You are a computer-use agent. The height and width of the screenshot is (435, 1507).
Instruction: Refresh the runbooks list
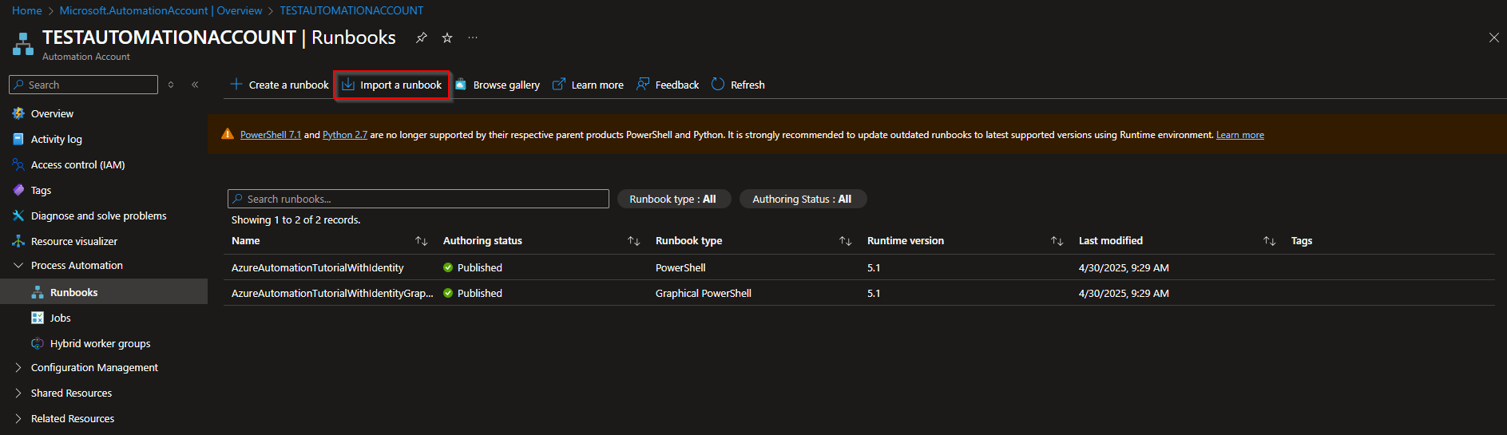(738, 85)
